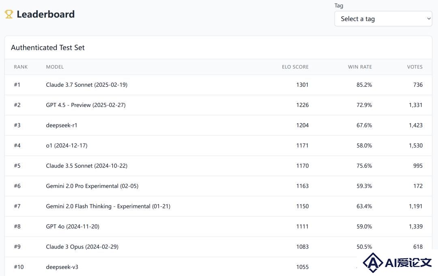
Task: Select the Elo score 1083
Action: (x=303, y=247)
